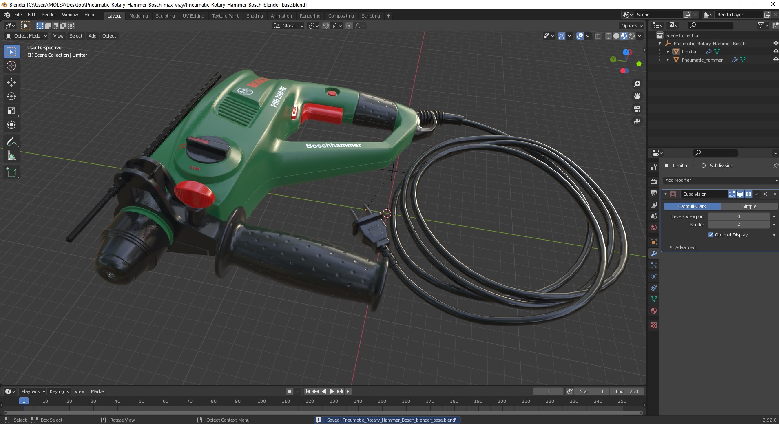Open the Output properties tab
779x424 pixels.
pos(654,193)
